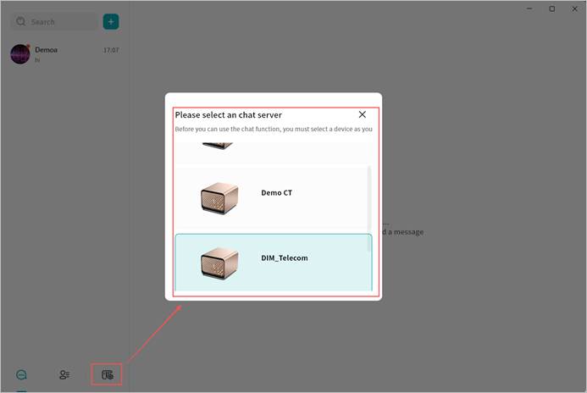The image size is (587, 393).
Task: Click the 17:07 timestamp on Demoa chat
Action: point(110,50)
